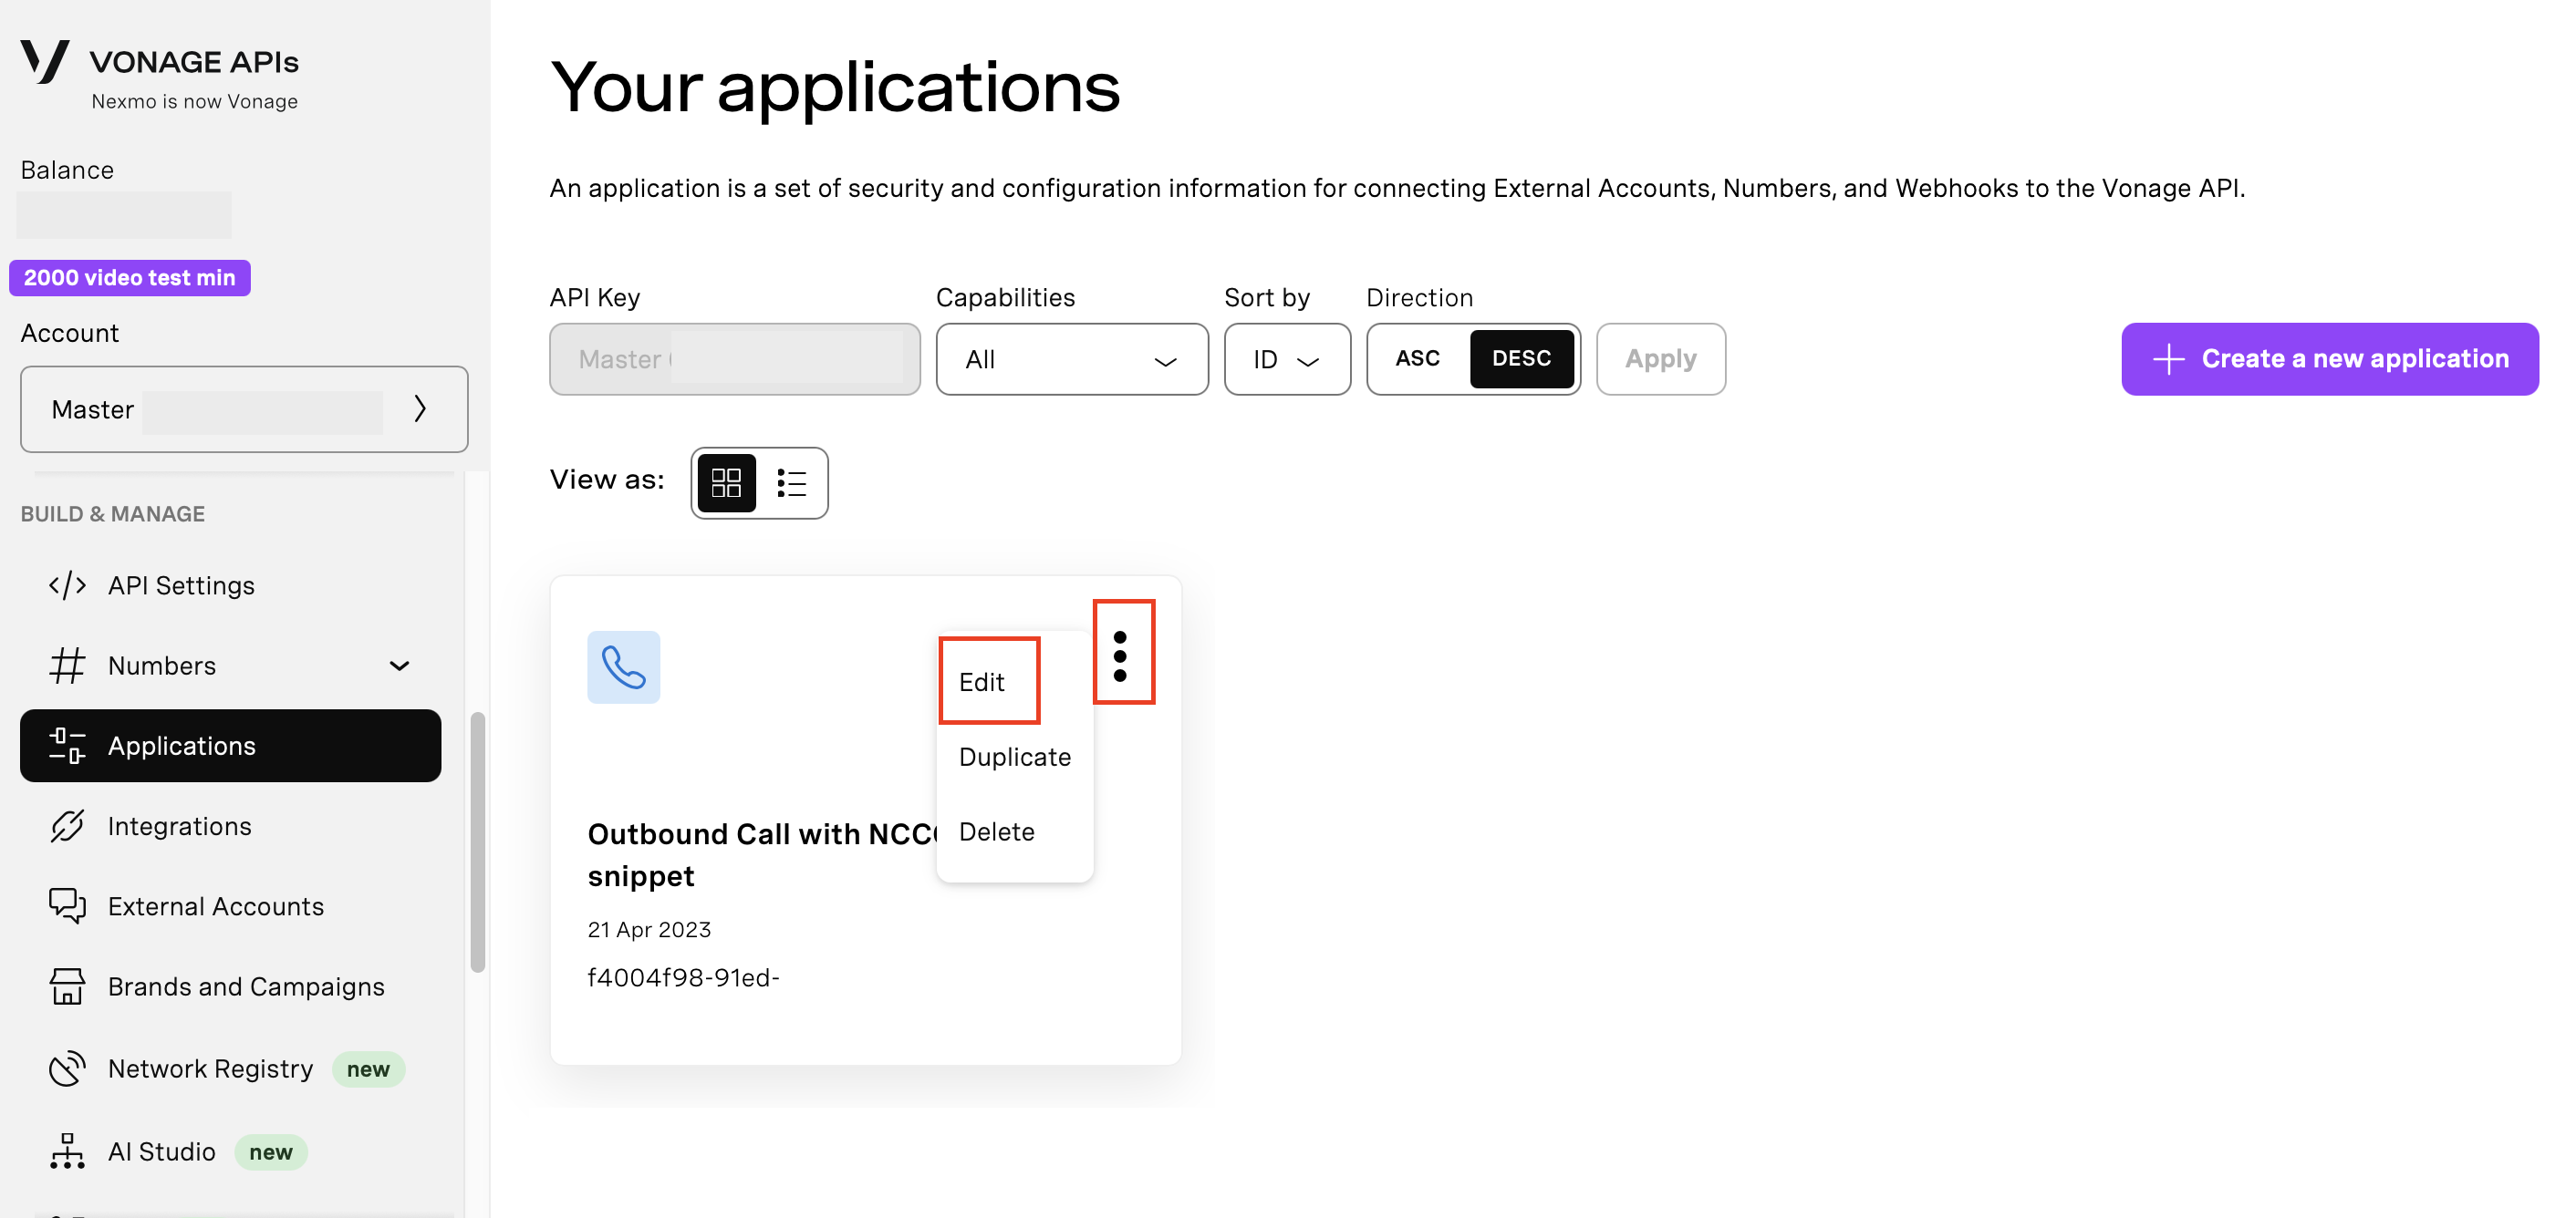Open the Brands and Campaigns store icon
2576x1218 pixels.
click(x=67, y=986)
